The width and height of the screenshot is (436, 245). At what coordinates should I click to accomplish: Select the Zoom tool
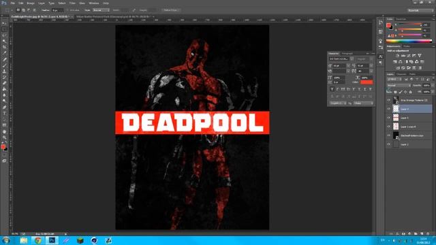tap(4, 137)
